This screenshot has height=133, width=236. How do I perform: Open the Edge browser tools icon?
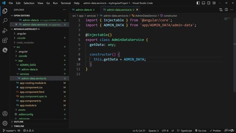(5, 50)
